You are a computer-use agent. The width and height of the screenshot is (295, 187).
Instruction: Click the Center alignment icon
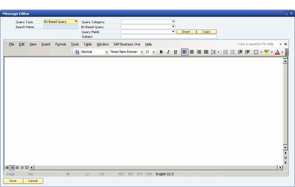coord(192,52)
